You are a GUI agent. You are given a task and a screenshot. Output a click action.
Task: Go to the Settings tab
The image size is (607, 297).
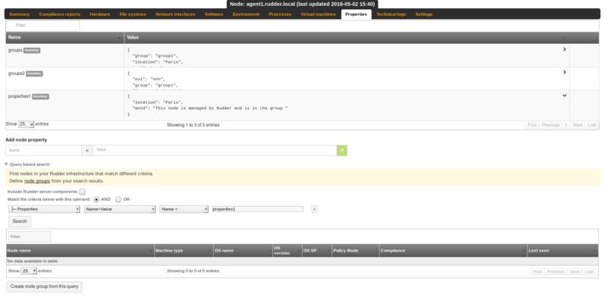click(424, 14)
